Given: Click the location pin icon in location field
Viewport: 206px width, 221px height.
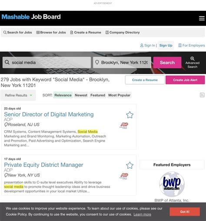Looking at the screenshot, I should tap(97, 62).
